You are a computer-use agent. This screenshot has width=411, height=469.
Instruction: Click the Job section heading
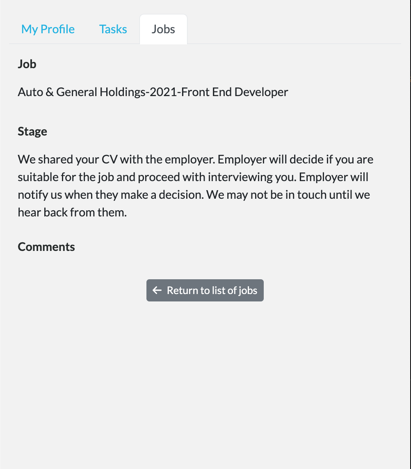click(27, 64)
